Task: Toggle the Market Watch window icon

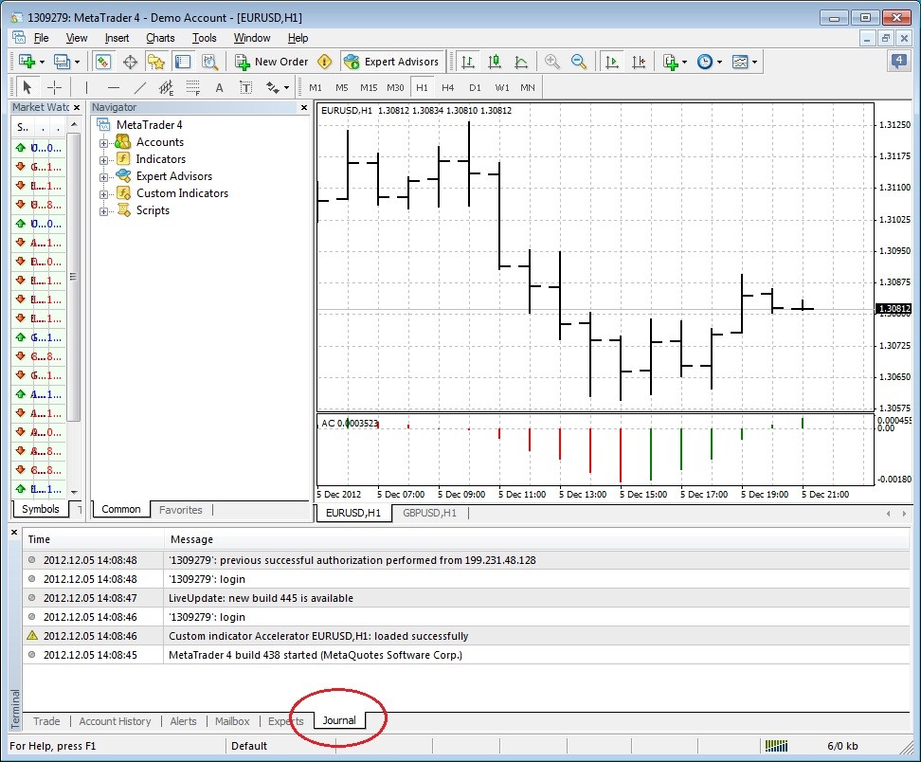Action: tap(102, 61)
